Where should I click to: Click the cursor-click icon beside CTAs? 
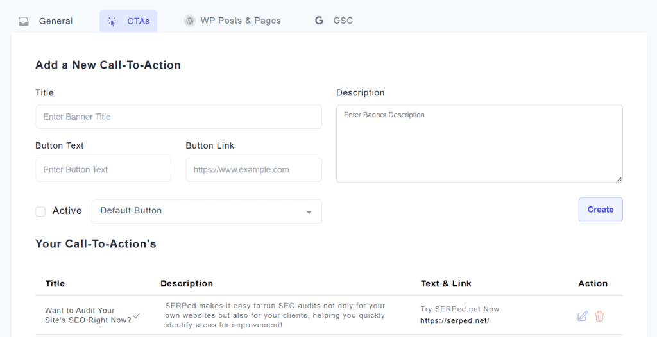click(112, 21)
